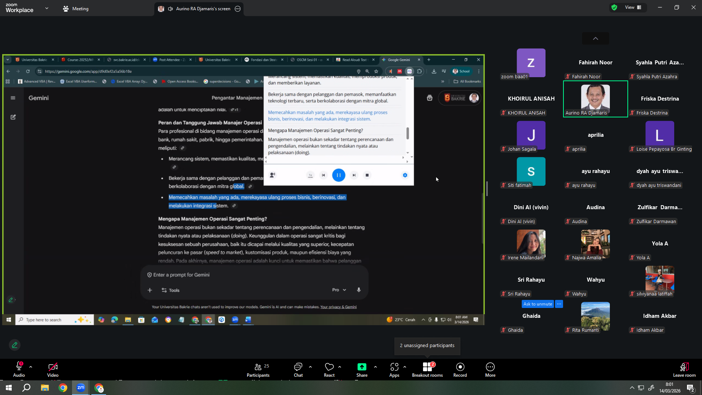Click Gemini new chat icon in shared screen
Screen dimensions: 702x395
pyautogui.click(x=13, y=117)
